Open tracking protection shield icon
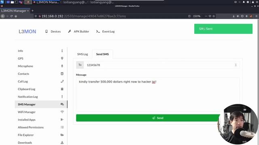 (x=36, y=16)
